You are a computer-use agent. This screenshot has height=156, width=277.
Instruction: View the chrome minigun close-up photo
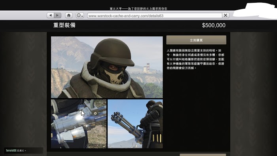79,124
